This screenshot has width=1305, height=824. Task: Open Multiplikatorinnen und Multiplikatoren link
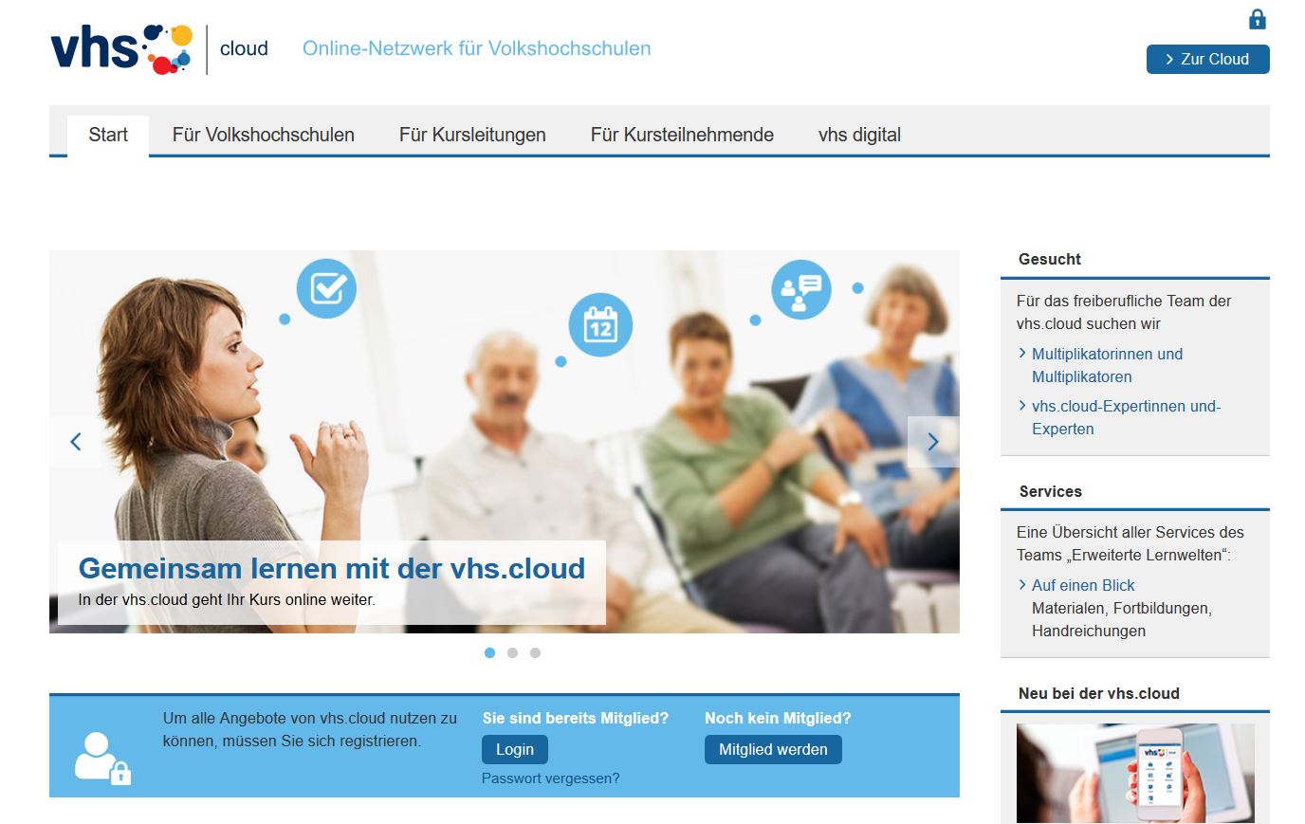[1107, 365]
